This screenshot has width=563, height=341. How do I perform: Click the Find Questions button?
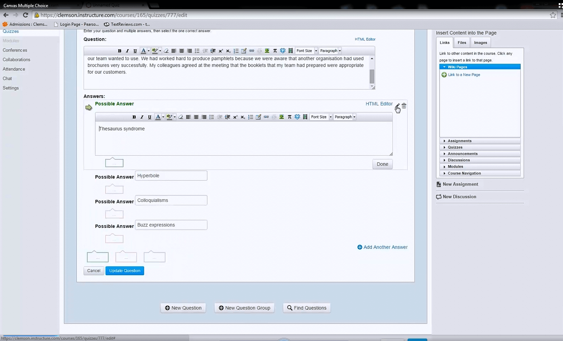[307, 308]
